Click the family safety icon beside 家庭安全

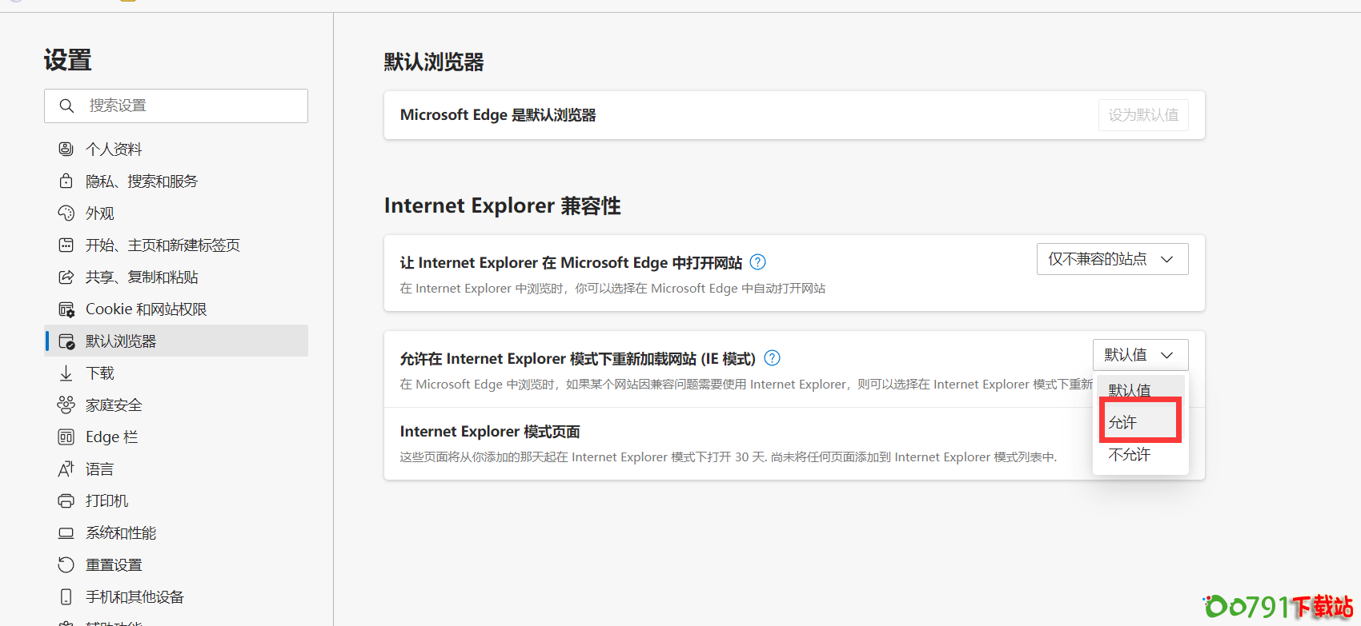[66, 405]
